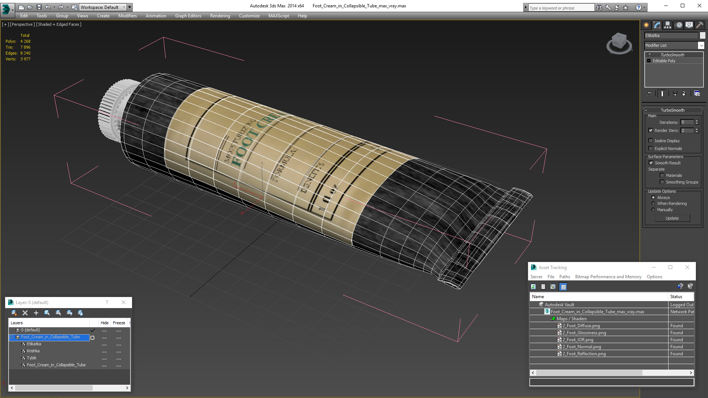Collapse the TurboSmooth rollout header
Image resolution: width=708 pixels, height=398 pixels.
point(673,110)
